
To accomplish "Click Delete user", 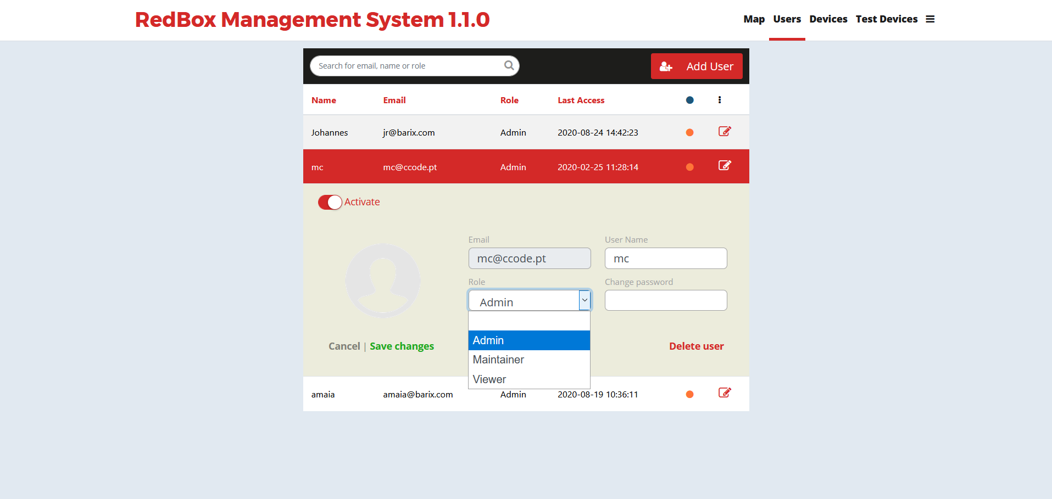I will coord(696,346).
